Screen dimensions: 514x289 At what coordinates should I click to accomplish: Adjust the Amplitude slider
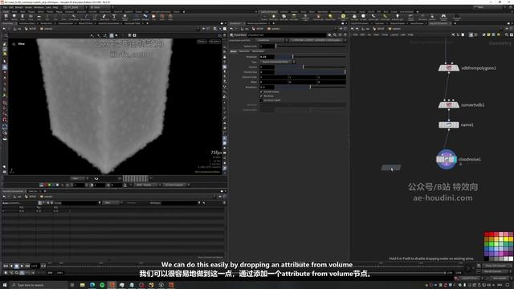(310, 57)
